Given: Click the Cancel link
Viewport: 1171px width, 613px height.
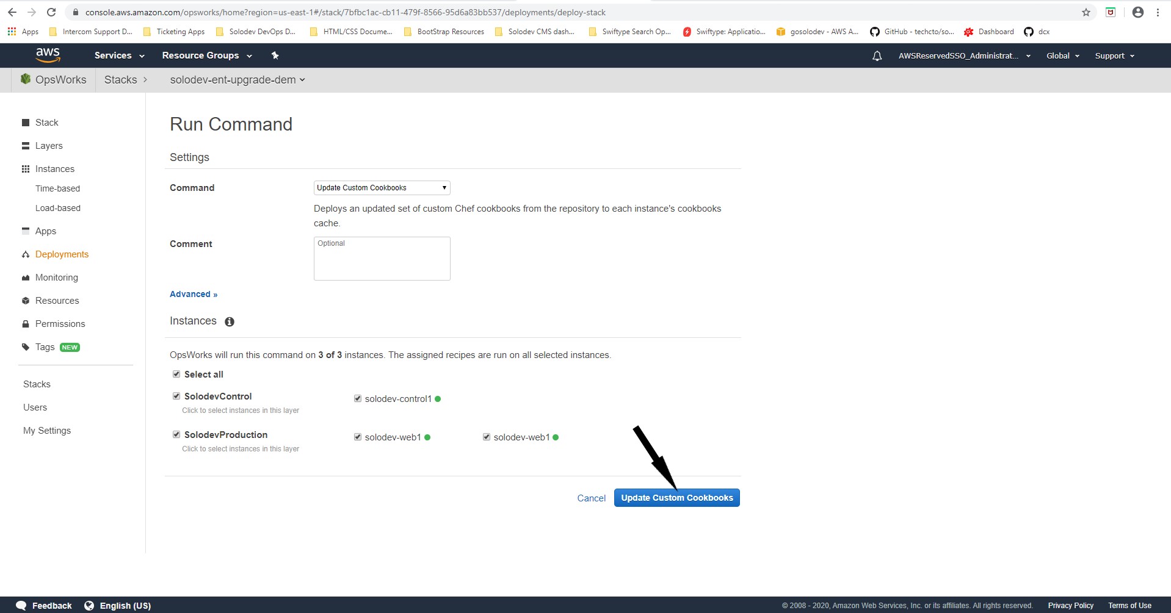Looking at the screenshot, I should click(x=592, y=498).
